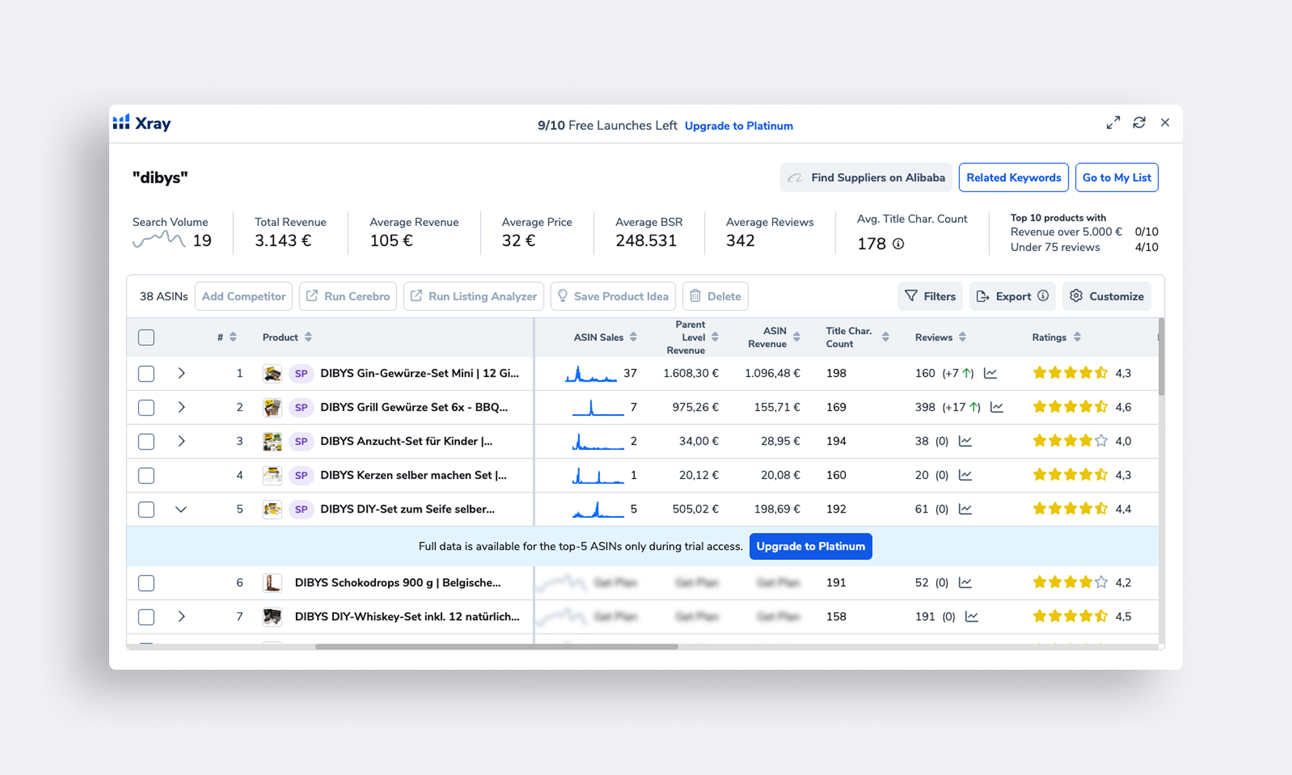Image resolution: width=1292 pixels, height=775 pixels.
Task: Collapse the expanded row 5 chevron
Action: [181, 510]
